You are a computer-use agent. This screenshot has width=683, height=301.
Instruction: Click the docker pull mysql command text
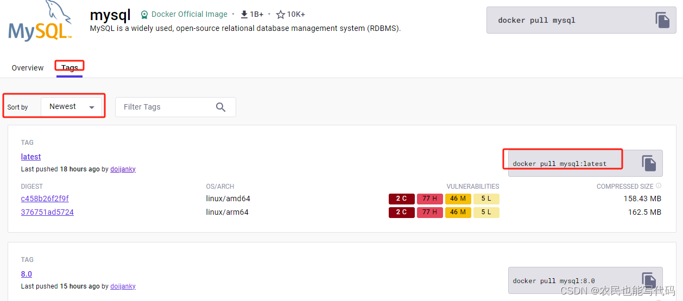[536, 20]
